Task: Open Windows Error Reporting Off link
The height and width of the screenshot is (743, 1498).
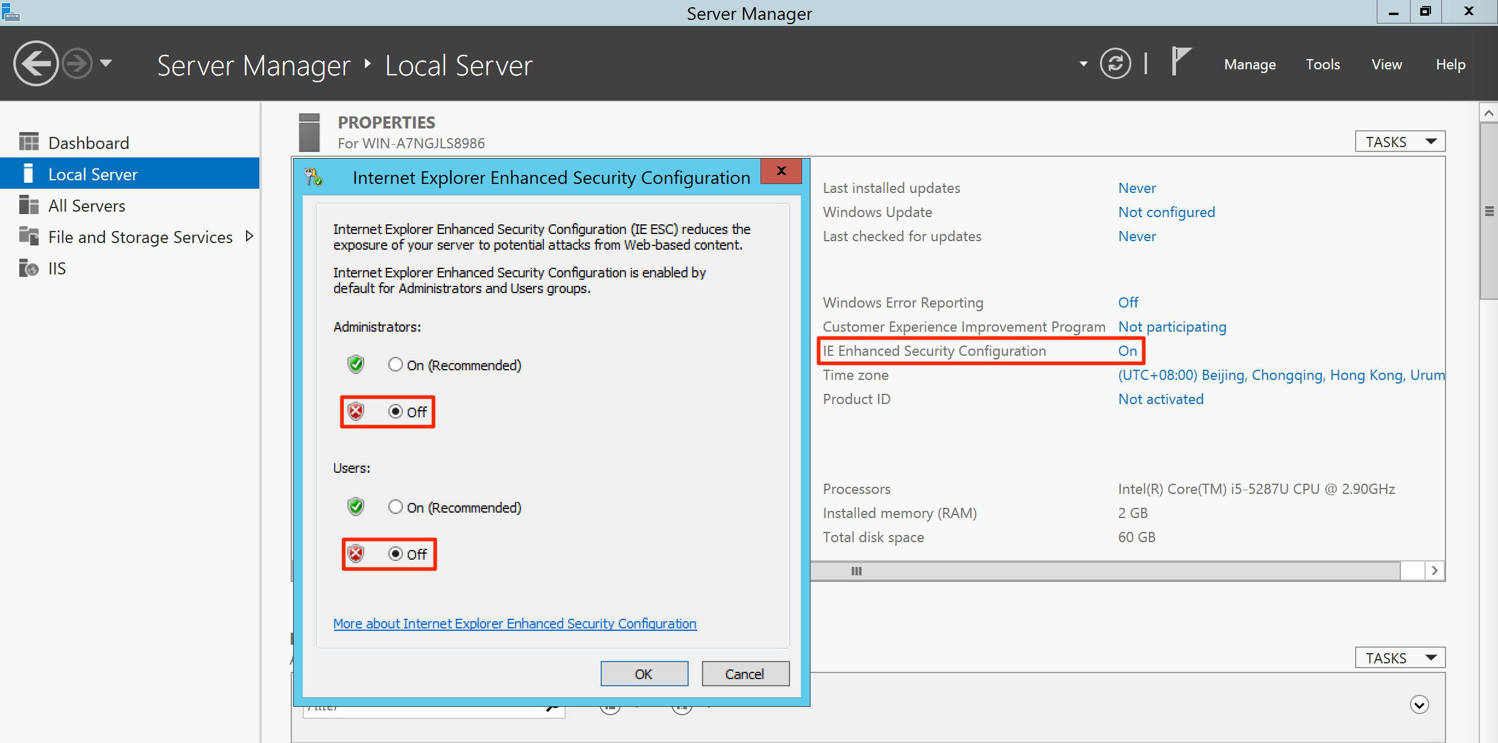Action: [1128, 303]
